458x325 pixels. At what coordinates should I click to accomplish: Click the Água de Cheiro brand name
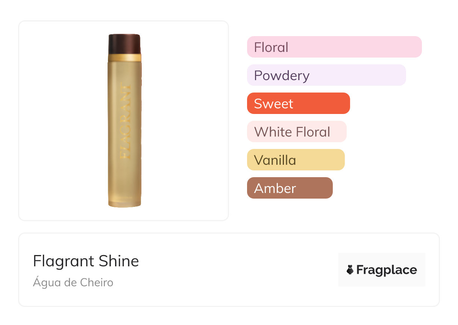73,282
